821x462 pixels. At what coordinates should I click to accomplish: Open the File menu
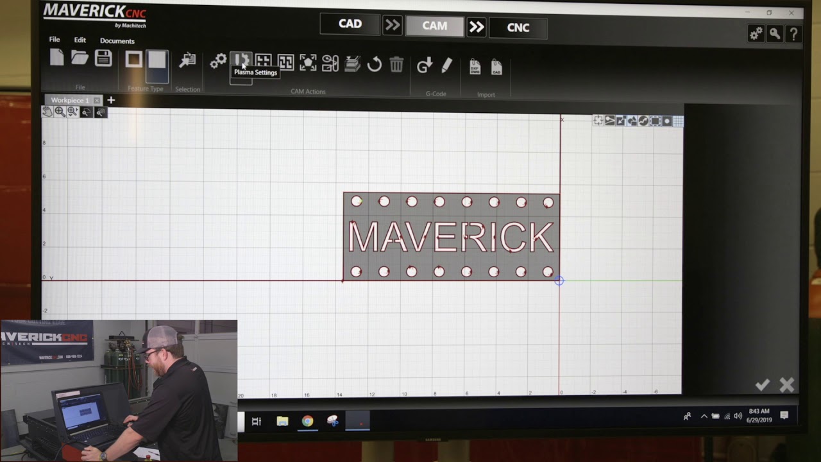[x=55, y=40]
